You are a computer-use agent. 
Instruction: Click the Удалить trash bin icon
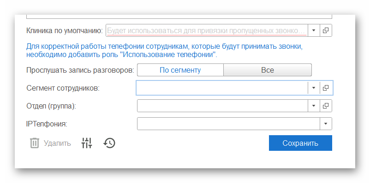click(x=35, y=143)
